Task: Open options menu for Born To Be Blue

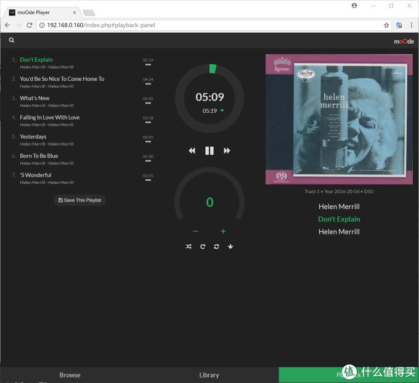Action: point(148,161)
